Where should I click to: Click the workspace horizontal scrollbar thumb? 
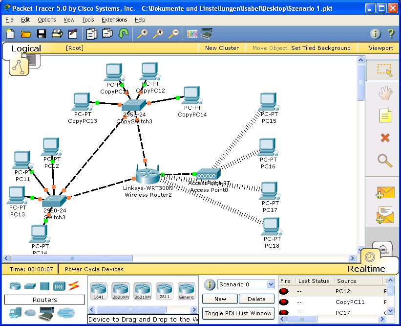[72, 258]
